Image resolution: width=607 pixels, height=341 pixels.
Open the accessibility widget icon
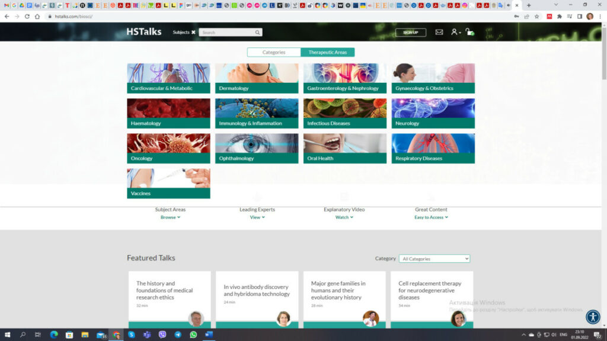pos(593,317)
